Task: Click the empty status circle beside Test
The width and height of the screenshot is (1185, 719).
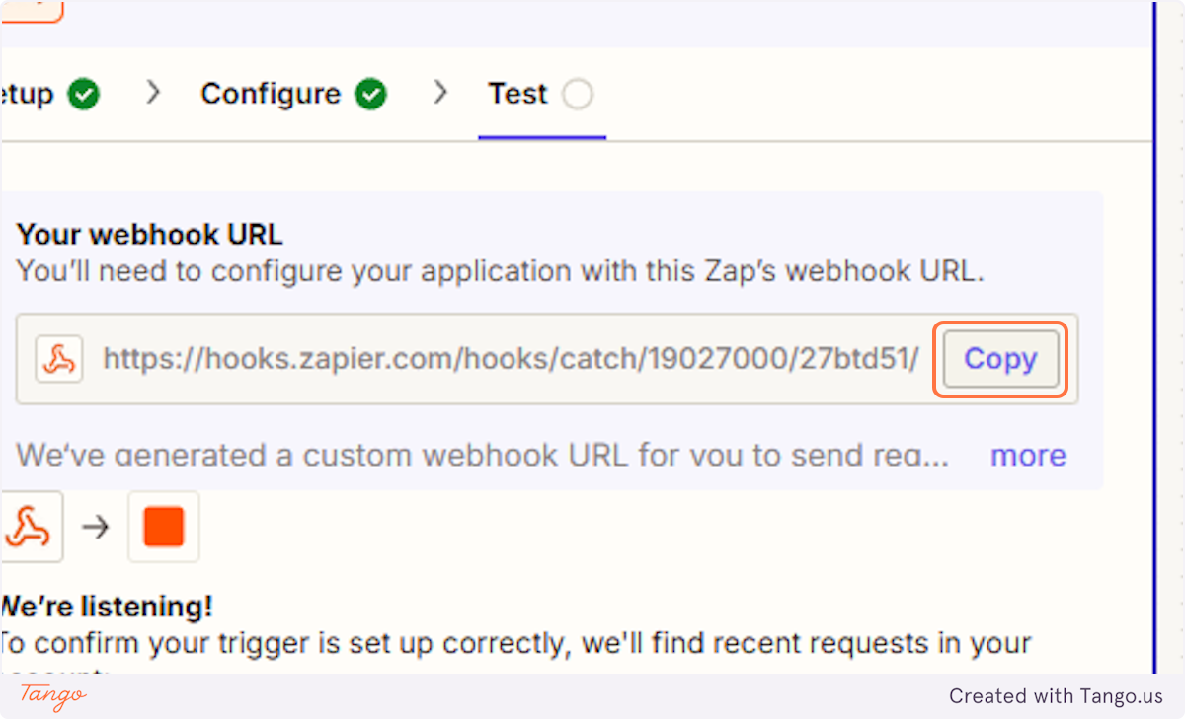Action: pos(578,95)
